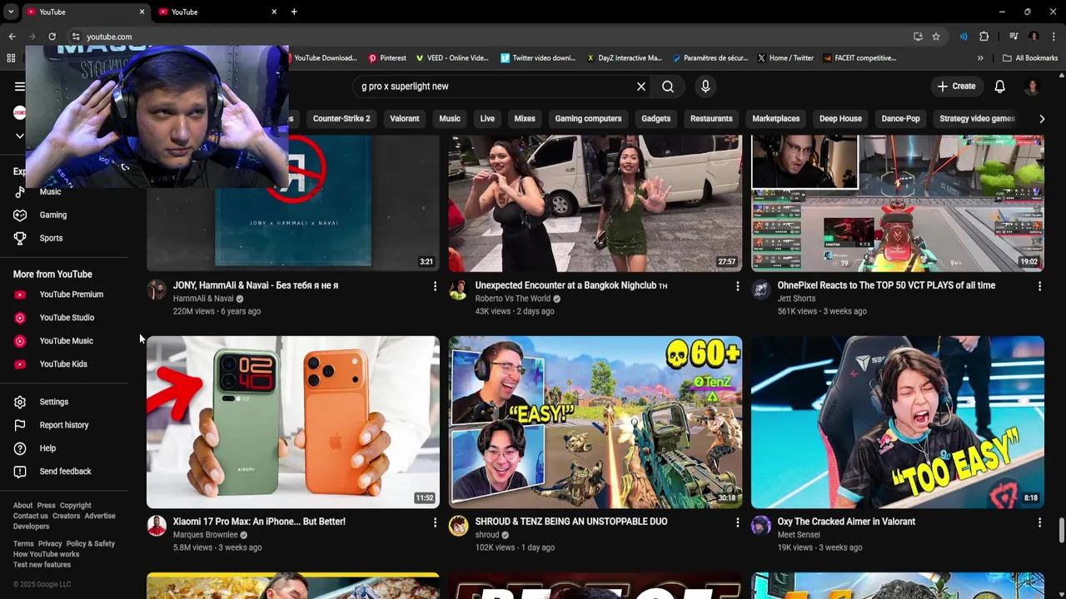Select the Live filter chip

[487, 119]
